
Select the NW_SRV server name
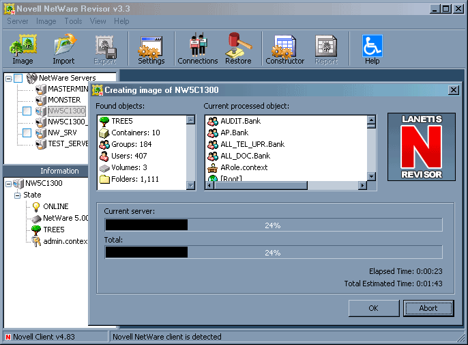click(x=62, y=133)
